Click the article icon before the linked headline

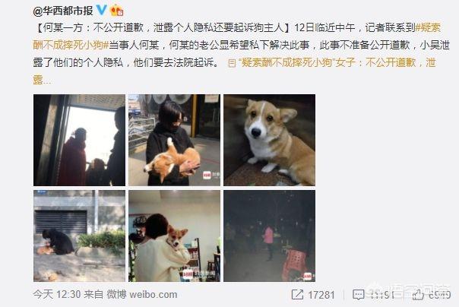232,63
